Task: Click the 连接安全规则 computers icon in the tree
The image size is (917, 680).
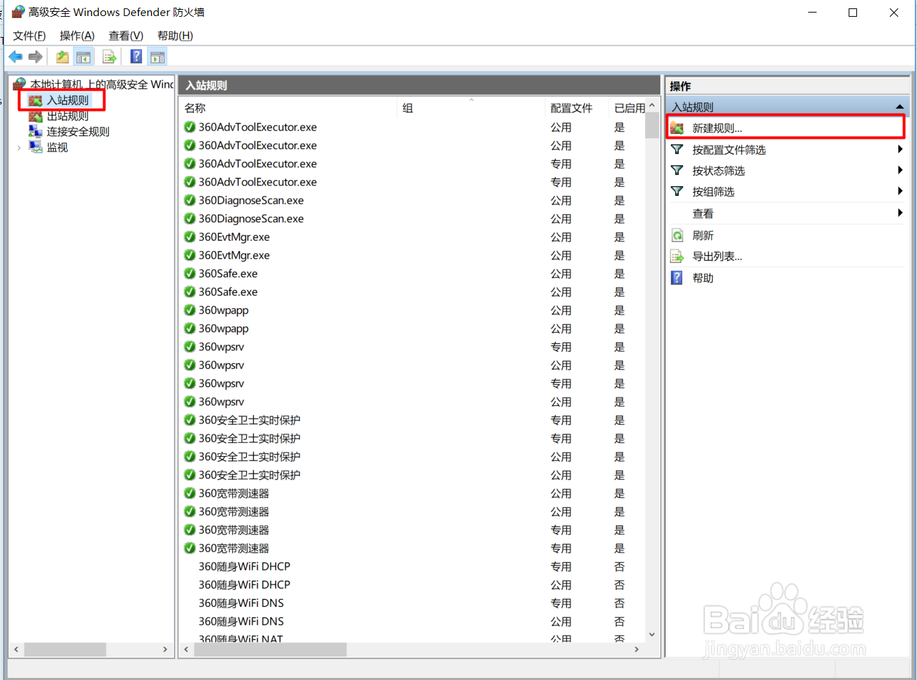Action: tap(36, 131)
